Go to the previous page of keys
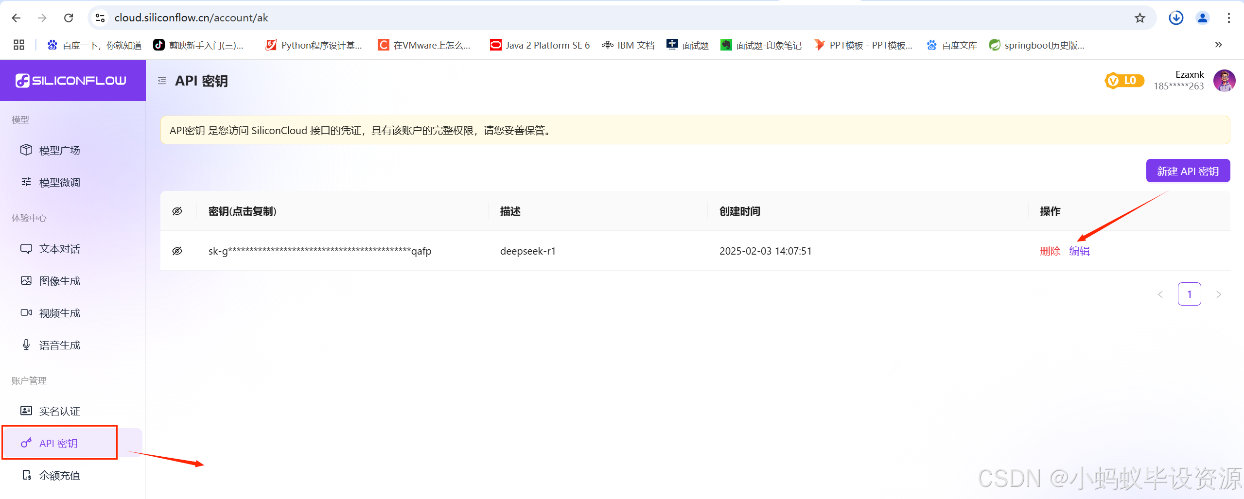 click(1160, 294)
